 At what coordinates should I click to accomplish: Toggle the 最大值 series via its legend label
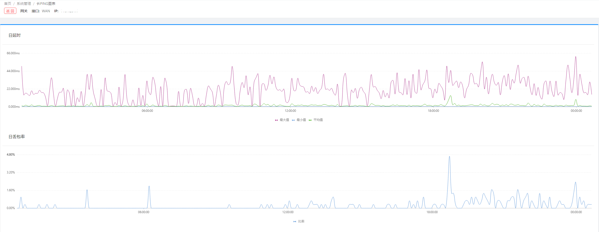click(x=284, y=120)
